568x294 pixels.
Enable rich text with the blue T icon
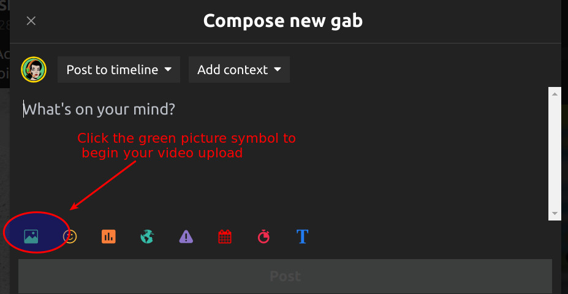302,236
